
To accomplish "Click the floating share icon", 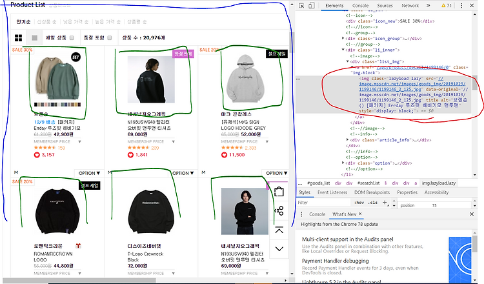I will click(x=279, y=211).
